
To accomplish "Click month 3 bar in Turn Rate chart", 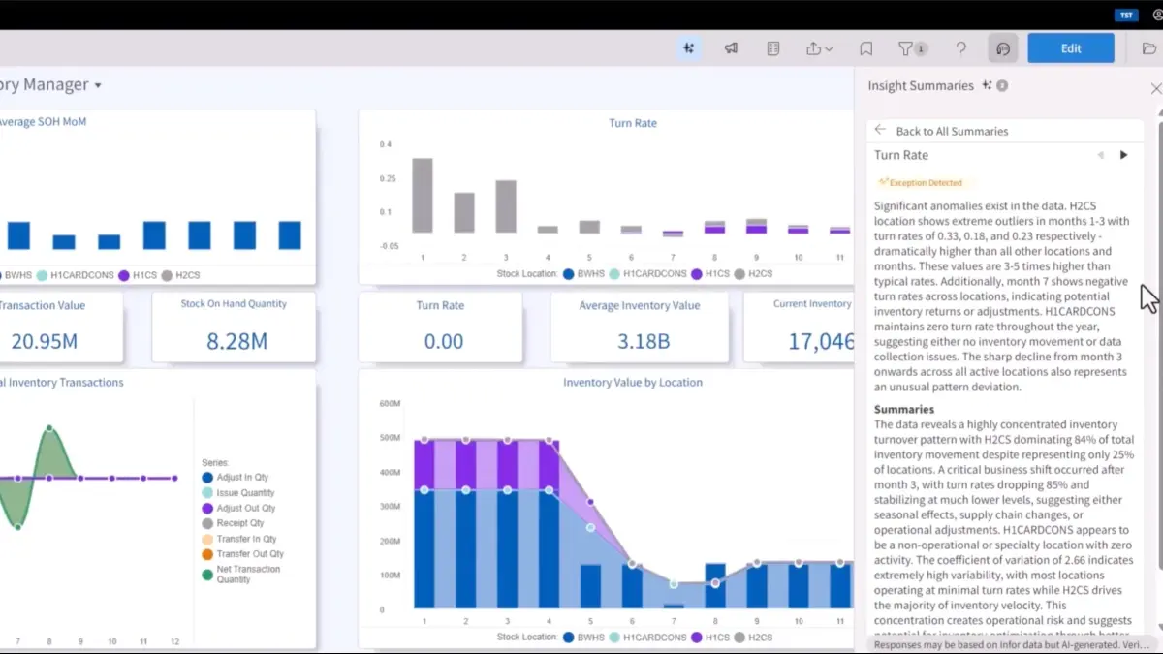I will 506,206.
